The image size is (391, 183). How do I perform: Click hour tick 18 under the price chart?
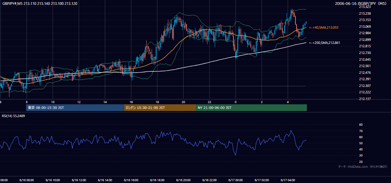(157, 102)
